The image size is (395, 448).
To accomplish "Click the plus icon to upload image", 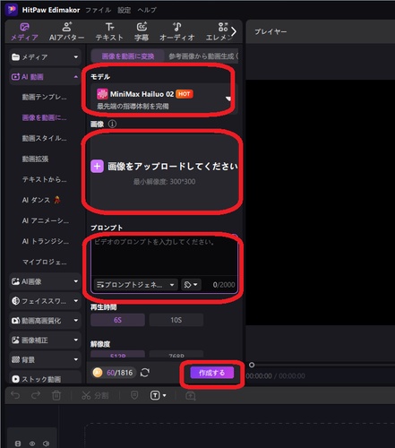I will coord(97,167).
